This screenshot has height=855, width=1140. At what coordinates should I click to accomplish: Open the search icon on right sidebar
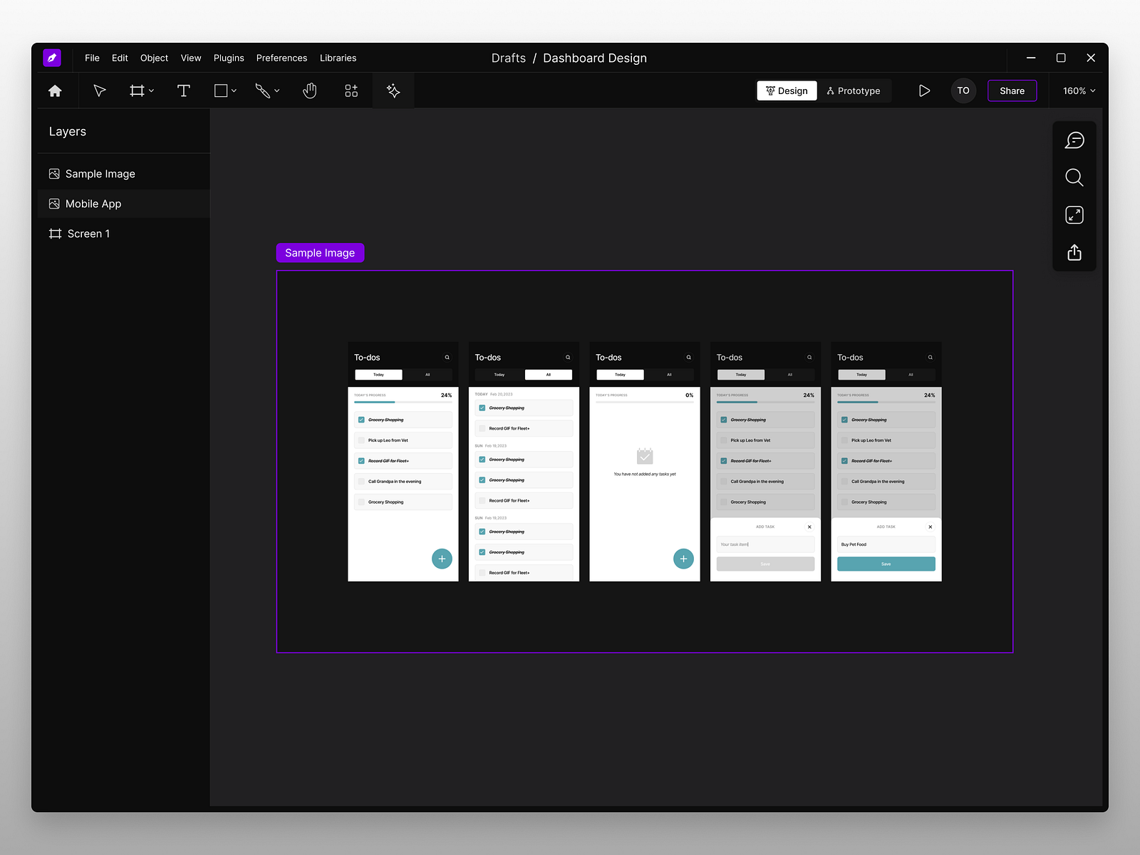[1074, 177]
